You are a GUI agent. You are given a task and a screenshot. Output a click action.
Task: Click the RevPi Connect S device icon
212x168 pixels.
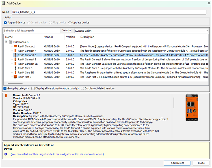(x=16, y=59)
